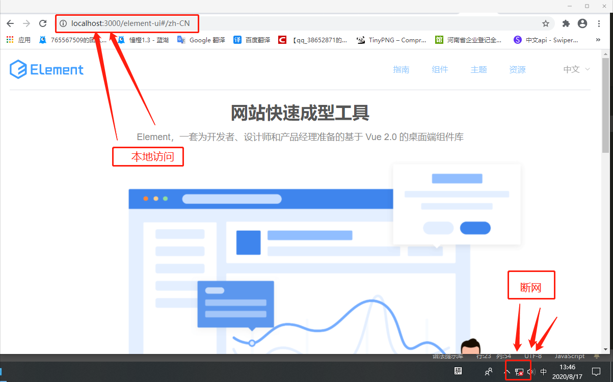
Task: Go back to the previous page
Action: point(10,23)
